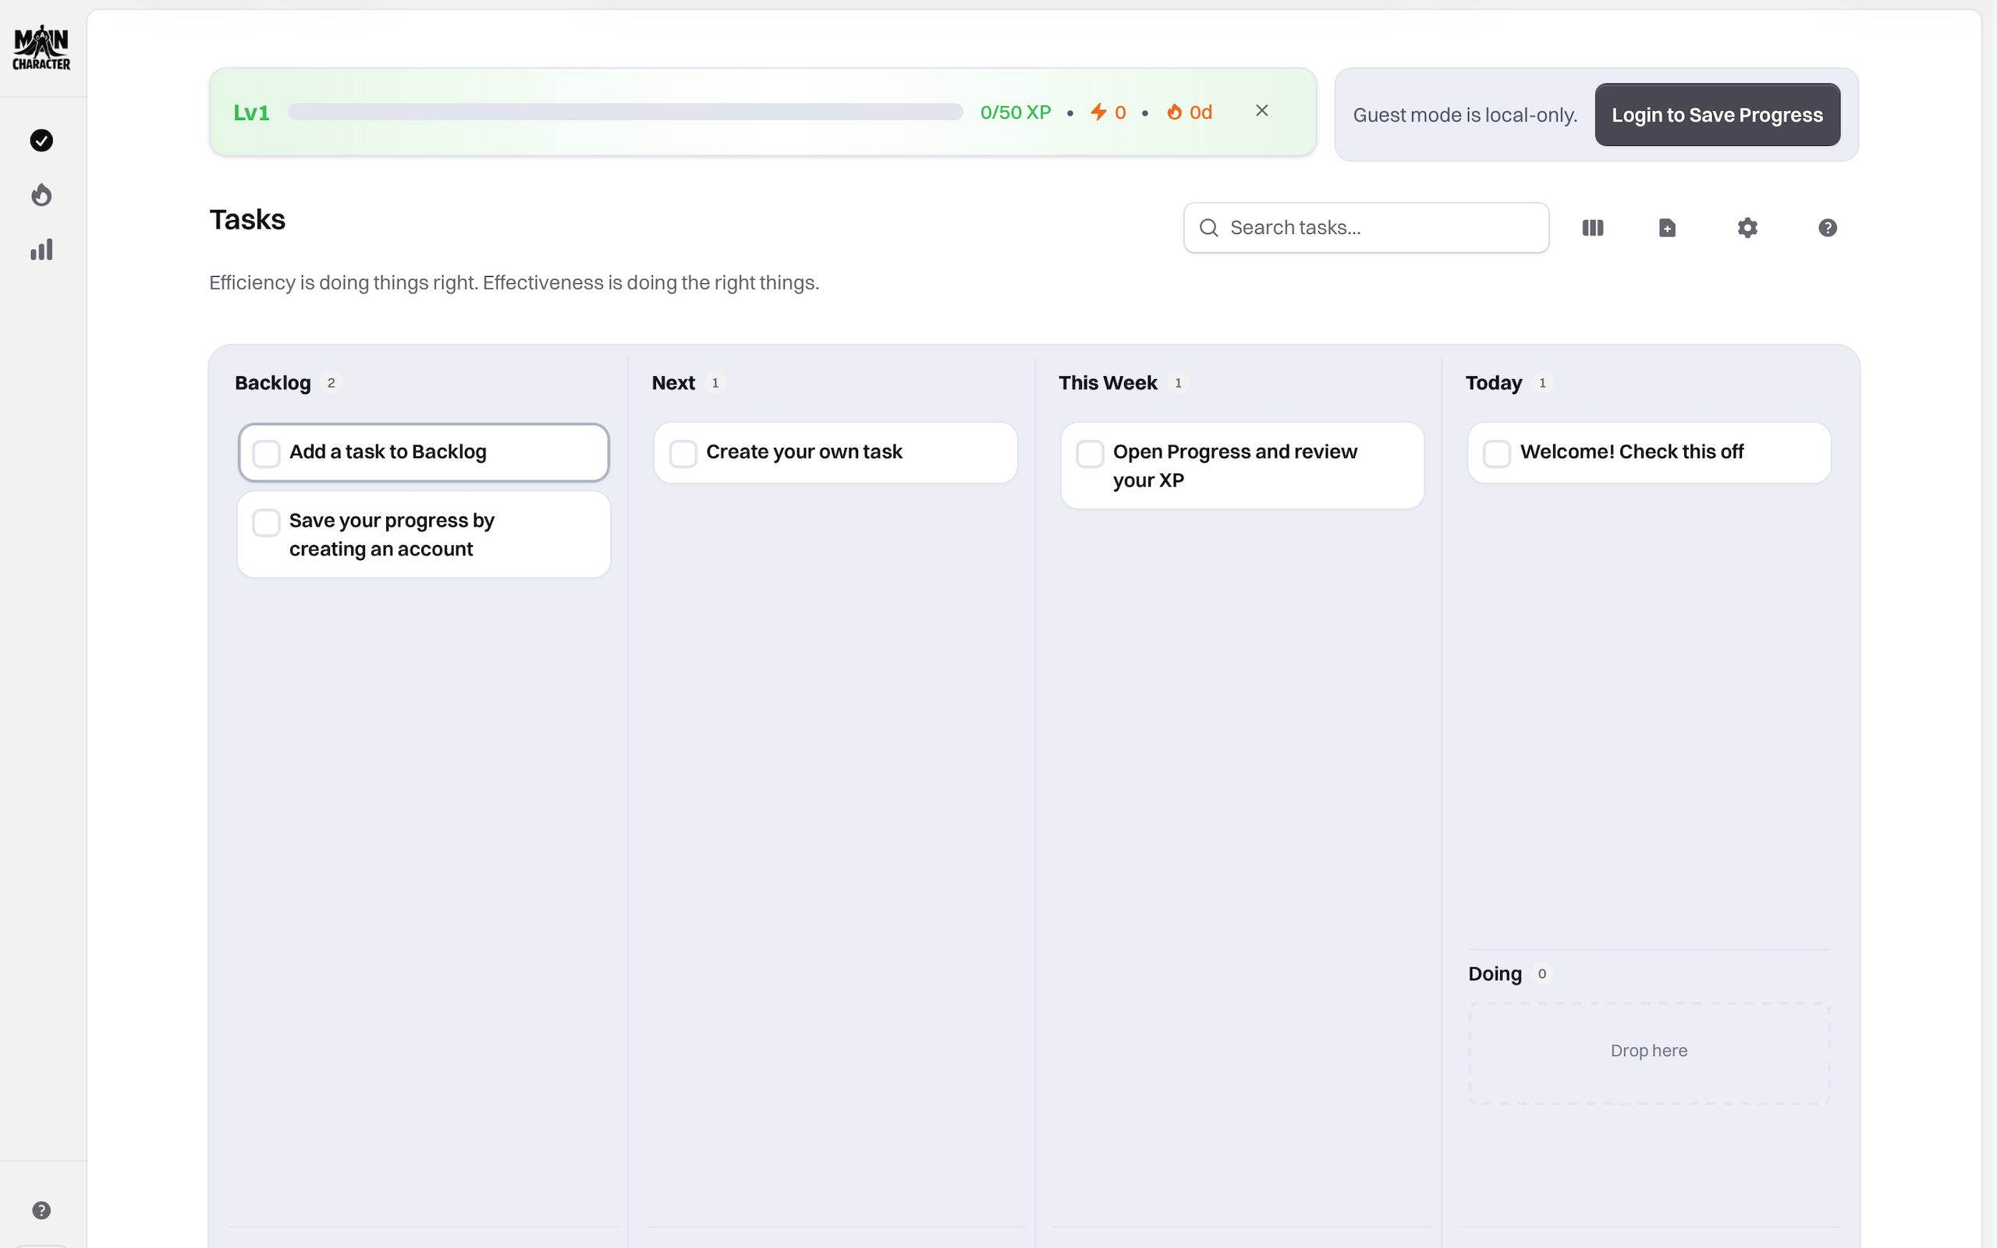Screen dimensions: 1997x1248
Task: Tick 'Open Progress and review your XP' checkbox
Action: click(x=1090, y=453)
